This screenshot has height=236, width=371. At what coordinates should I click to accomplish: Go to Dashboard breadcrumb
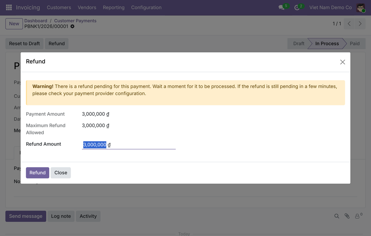[x=36, y=21]
